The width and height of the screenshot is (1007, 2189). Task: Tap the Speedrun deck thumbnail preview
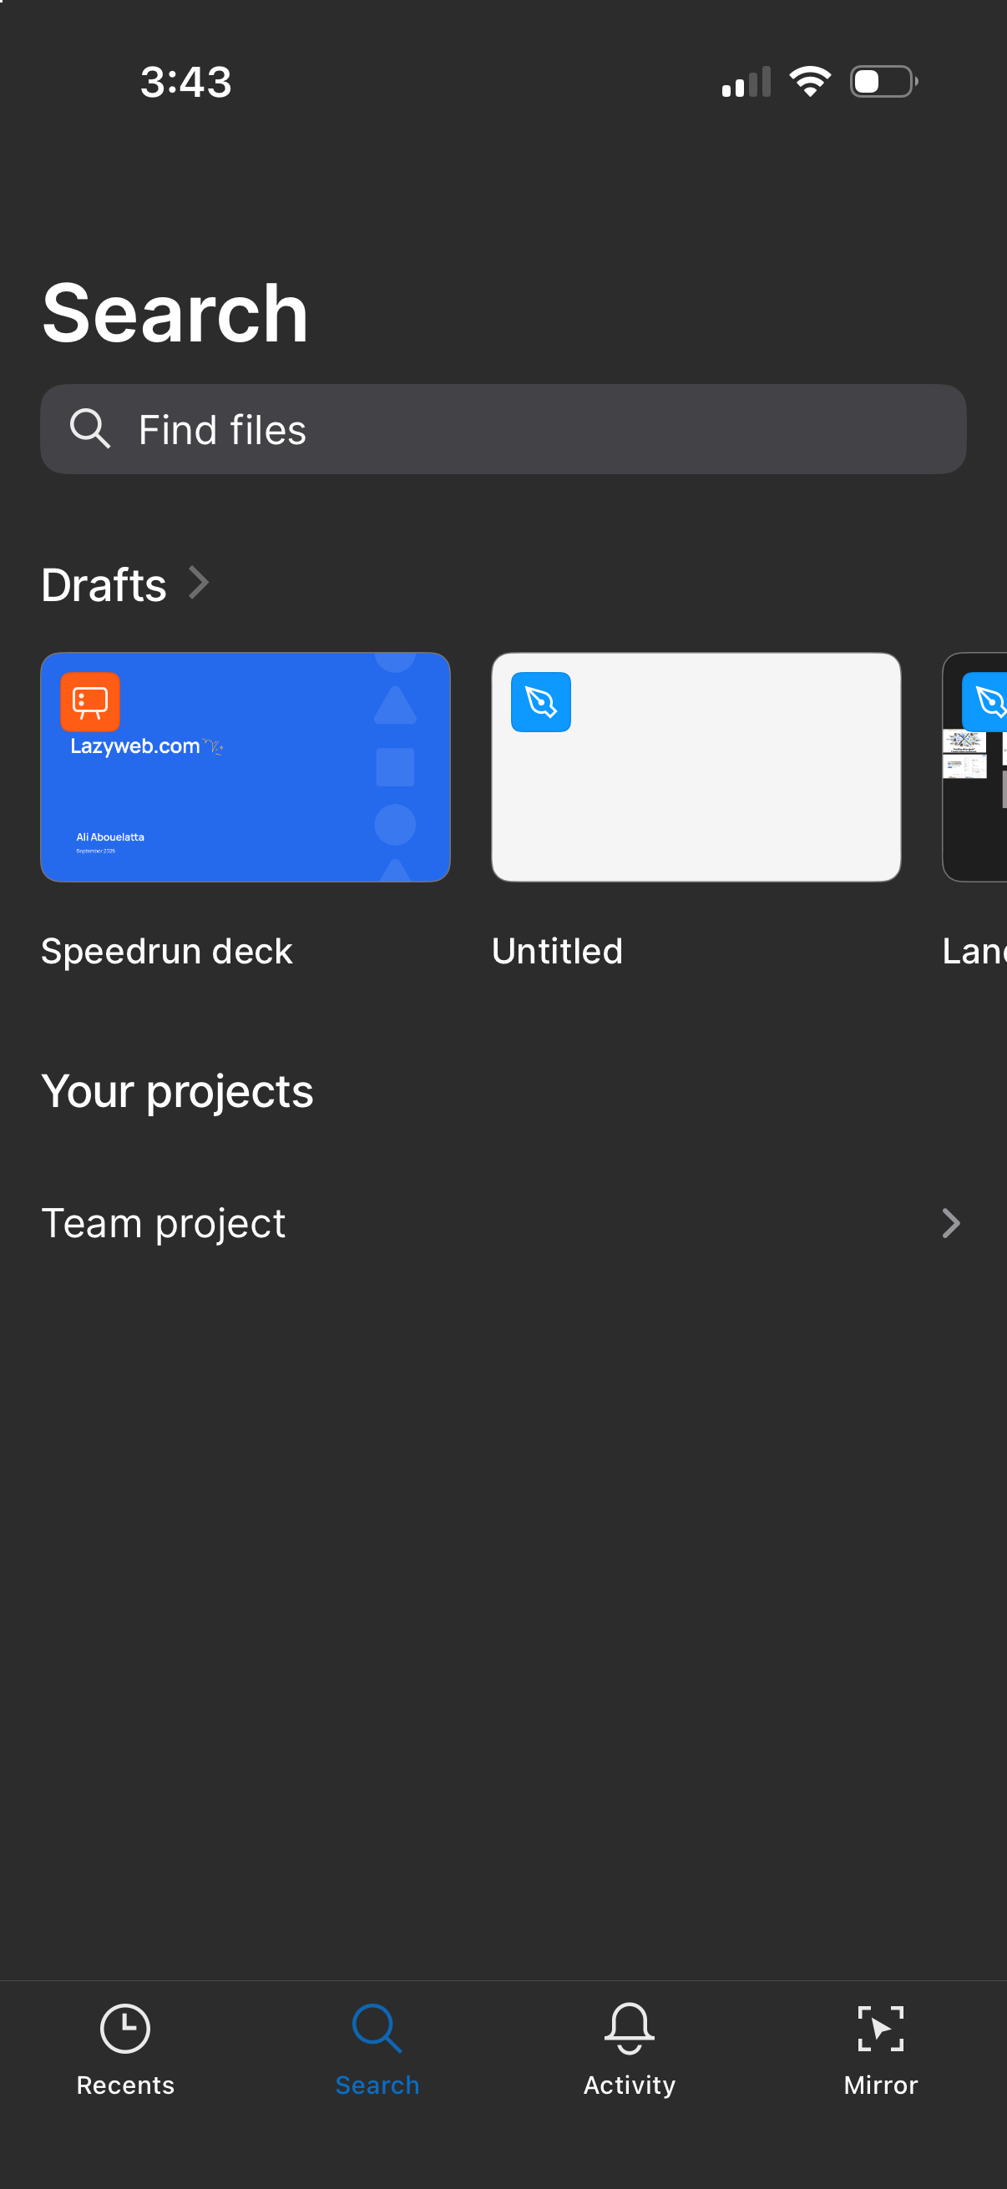click(x=245, y=767)
